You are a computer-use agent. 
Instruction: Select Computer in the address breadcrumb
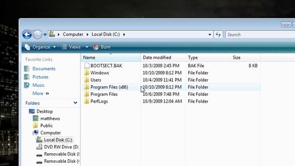pyautogui.click(x=73, y=34)
